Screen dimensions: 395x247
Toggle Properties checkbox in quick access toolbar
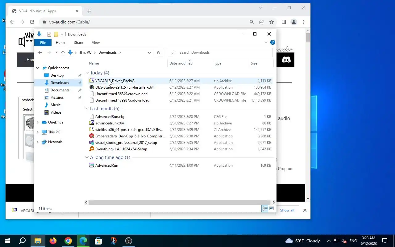point(49,34)
